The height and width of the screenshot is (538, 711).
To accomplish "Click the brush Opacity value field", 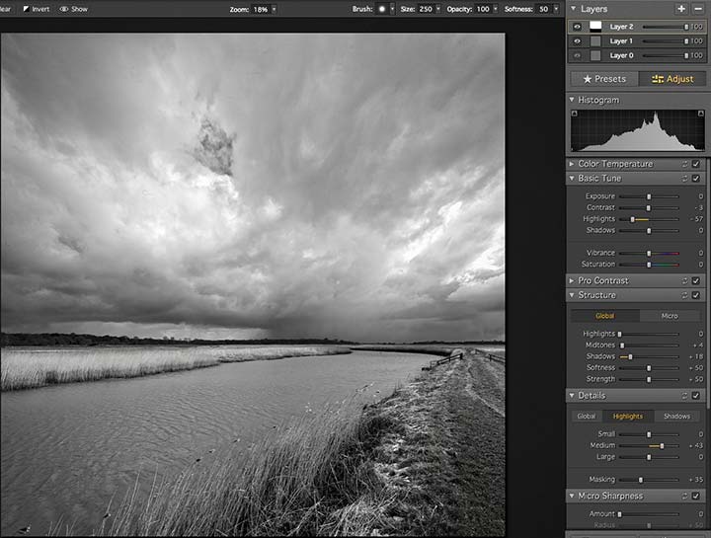I will click(x=483, y=9).
